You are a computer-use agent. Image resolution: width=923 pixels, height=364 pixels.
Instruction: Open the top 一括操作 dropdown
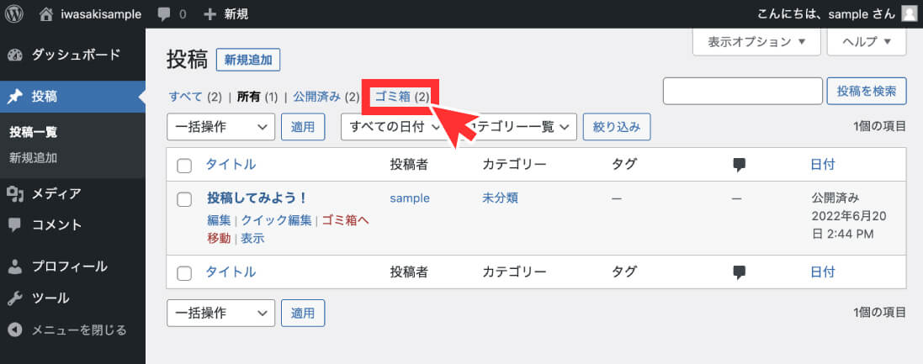(x=220, y=127)
